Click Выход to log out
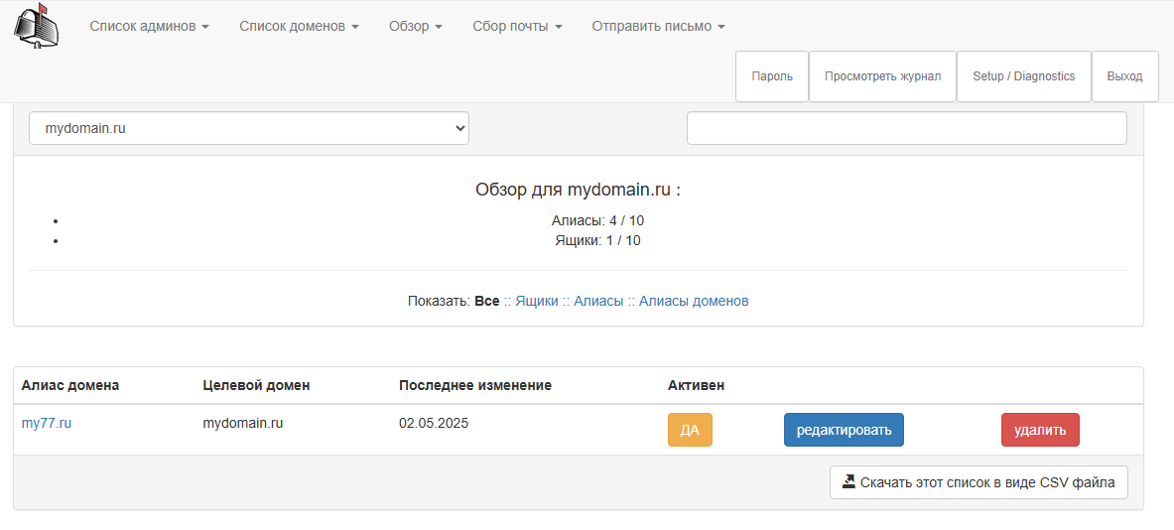 pos(1124,76)
